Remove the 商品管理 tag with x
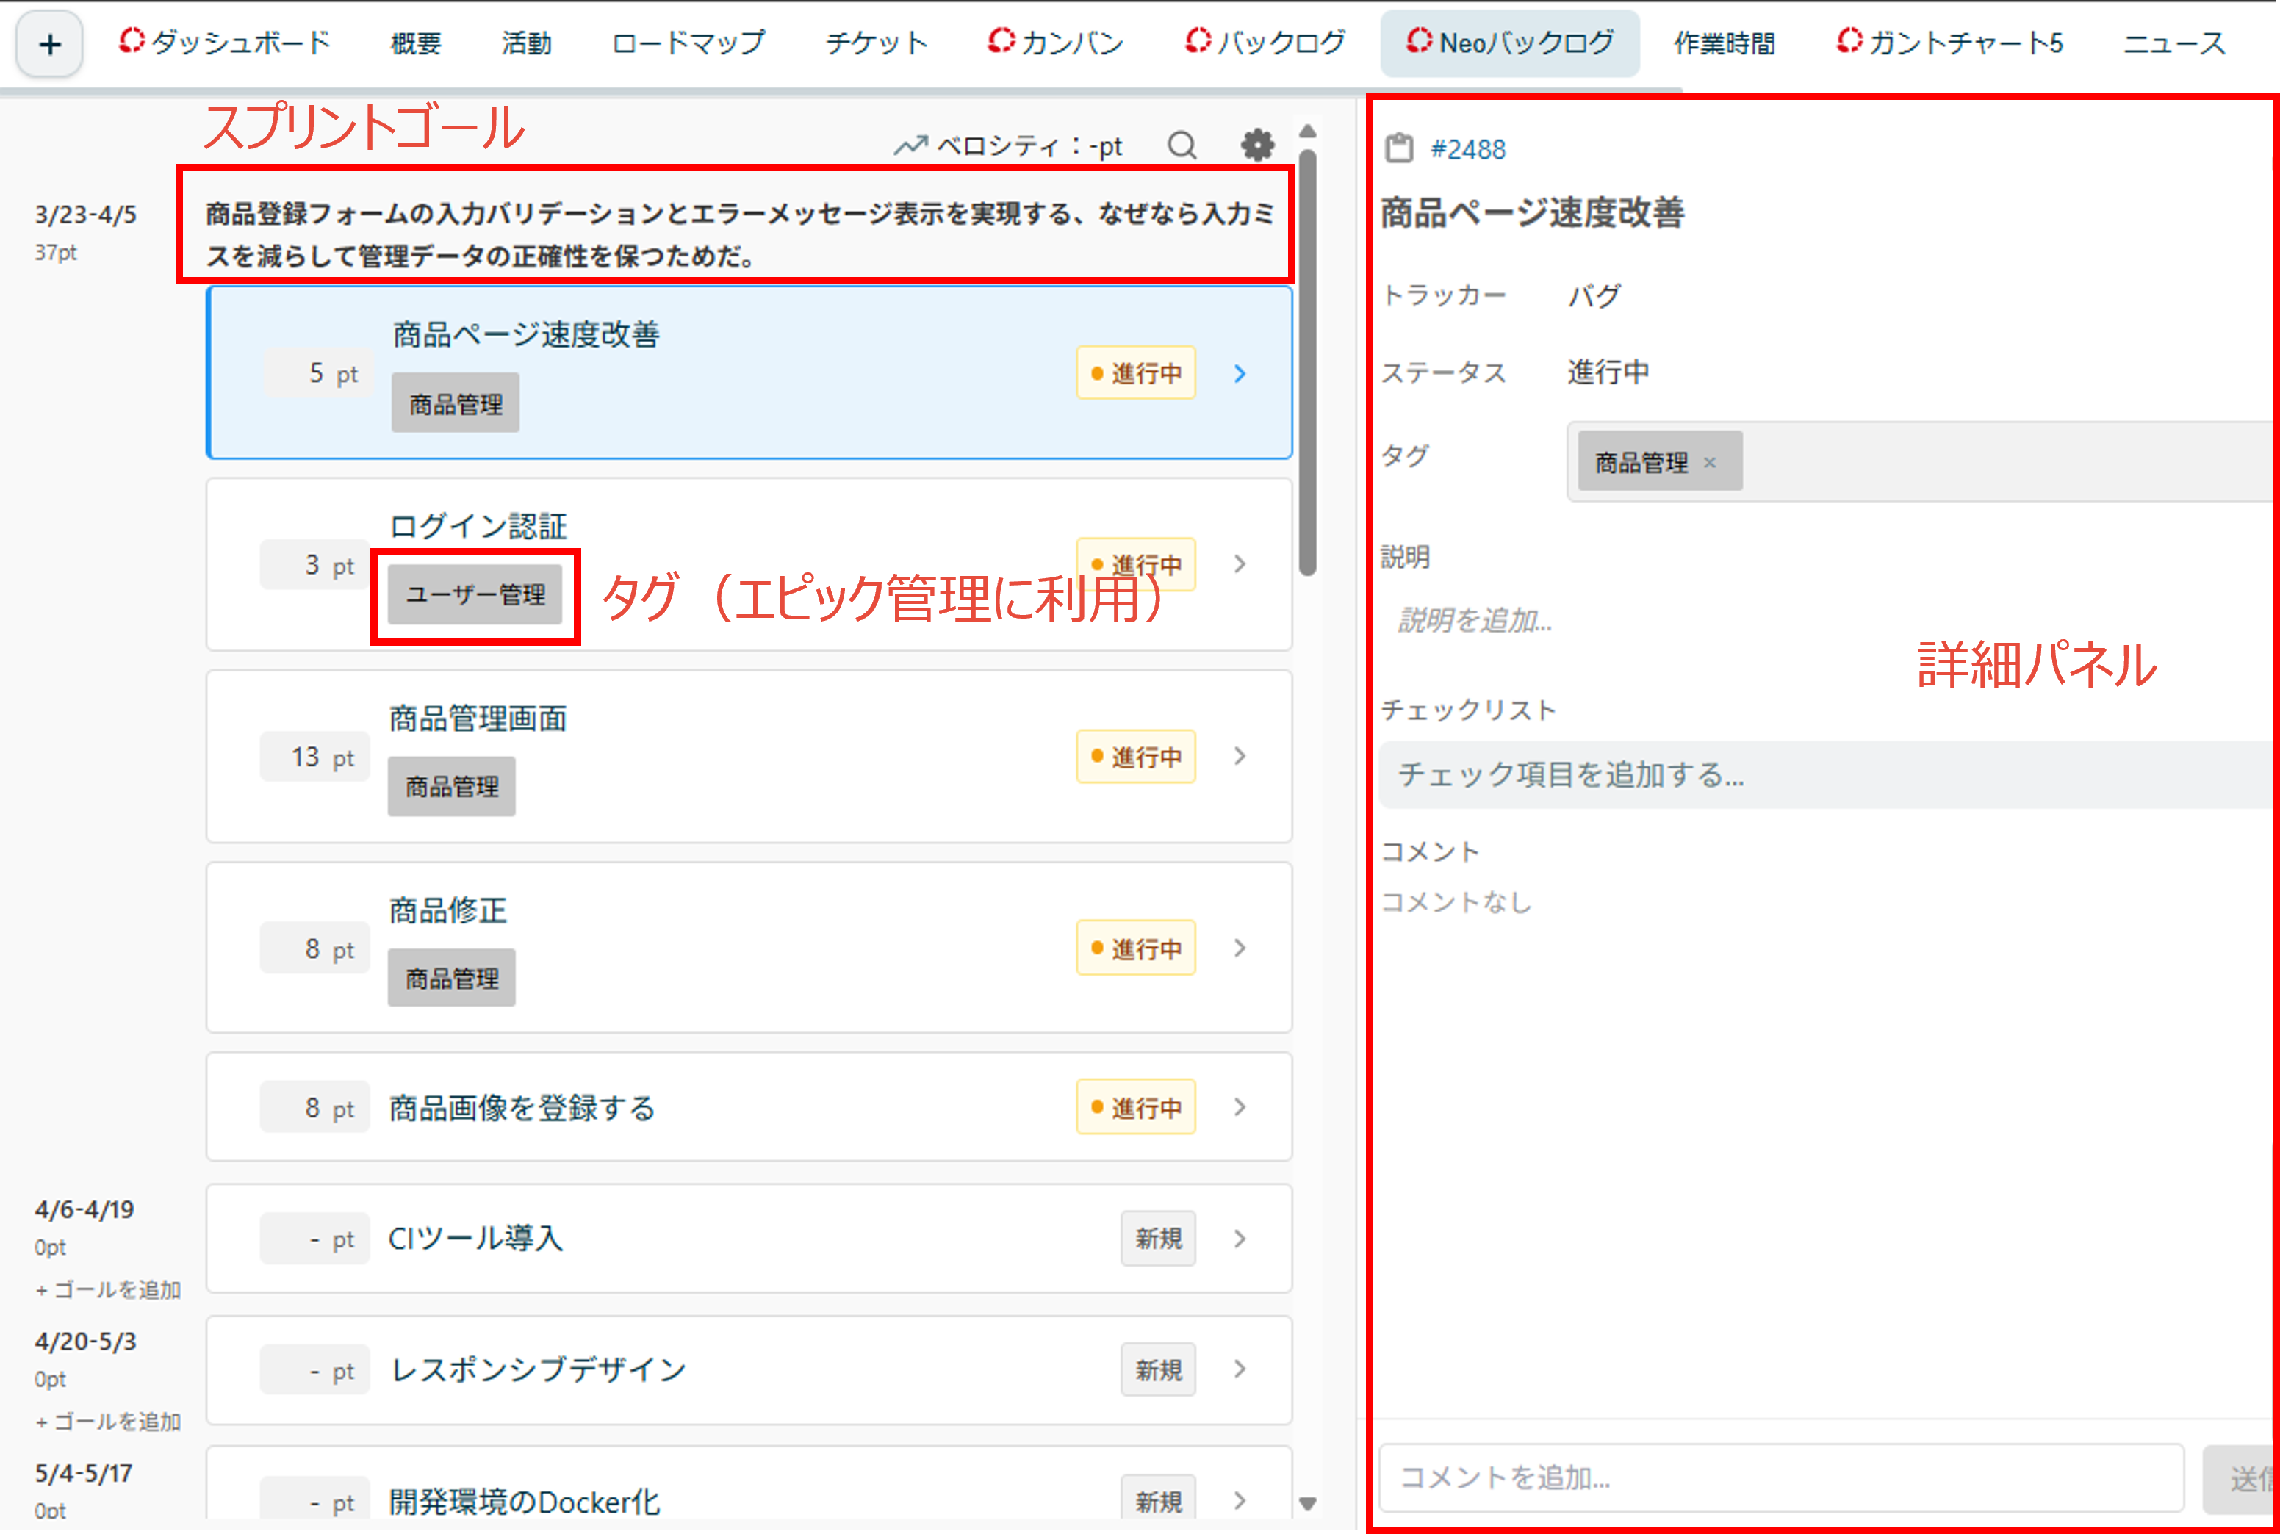Screen dimensions: 2280x1534 (x=1710, y=463)
